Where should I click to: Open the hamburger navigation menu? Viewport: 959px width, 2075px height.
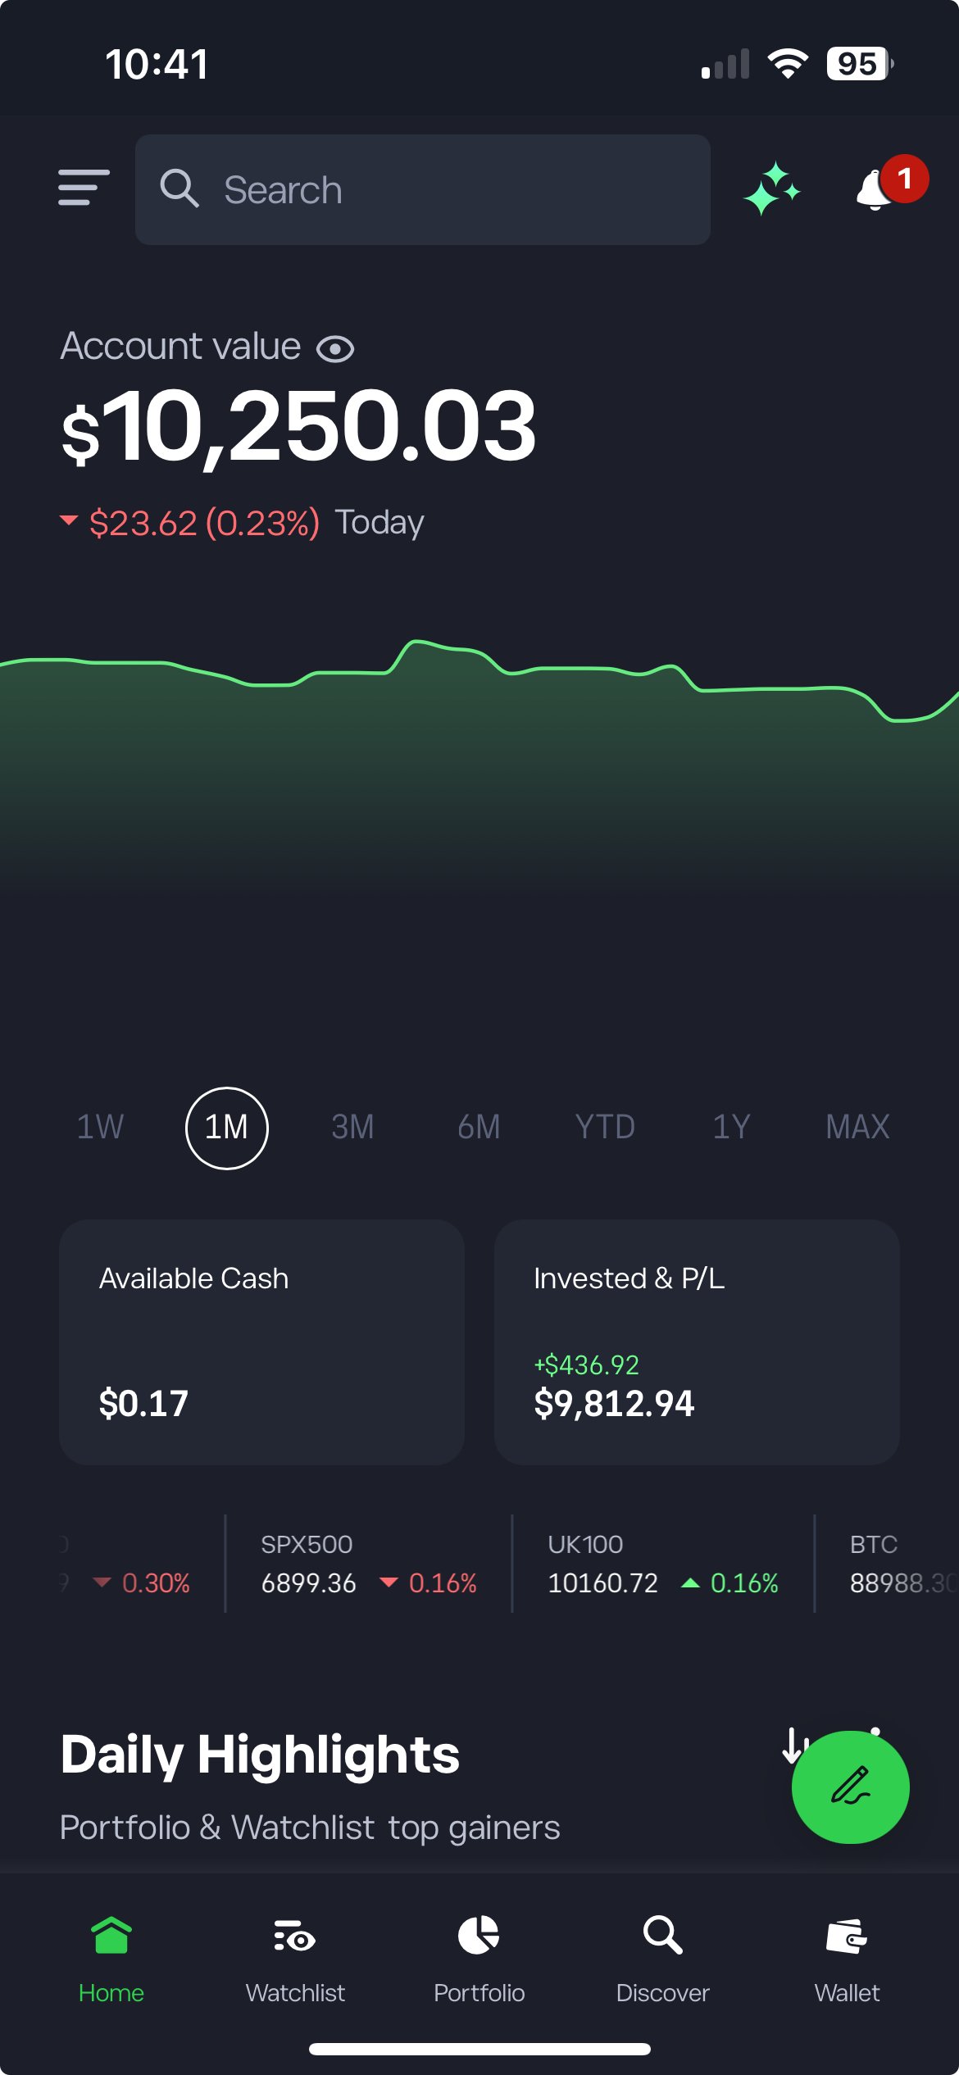pos(81,188)
